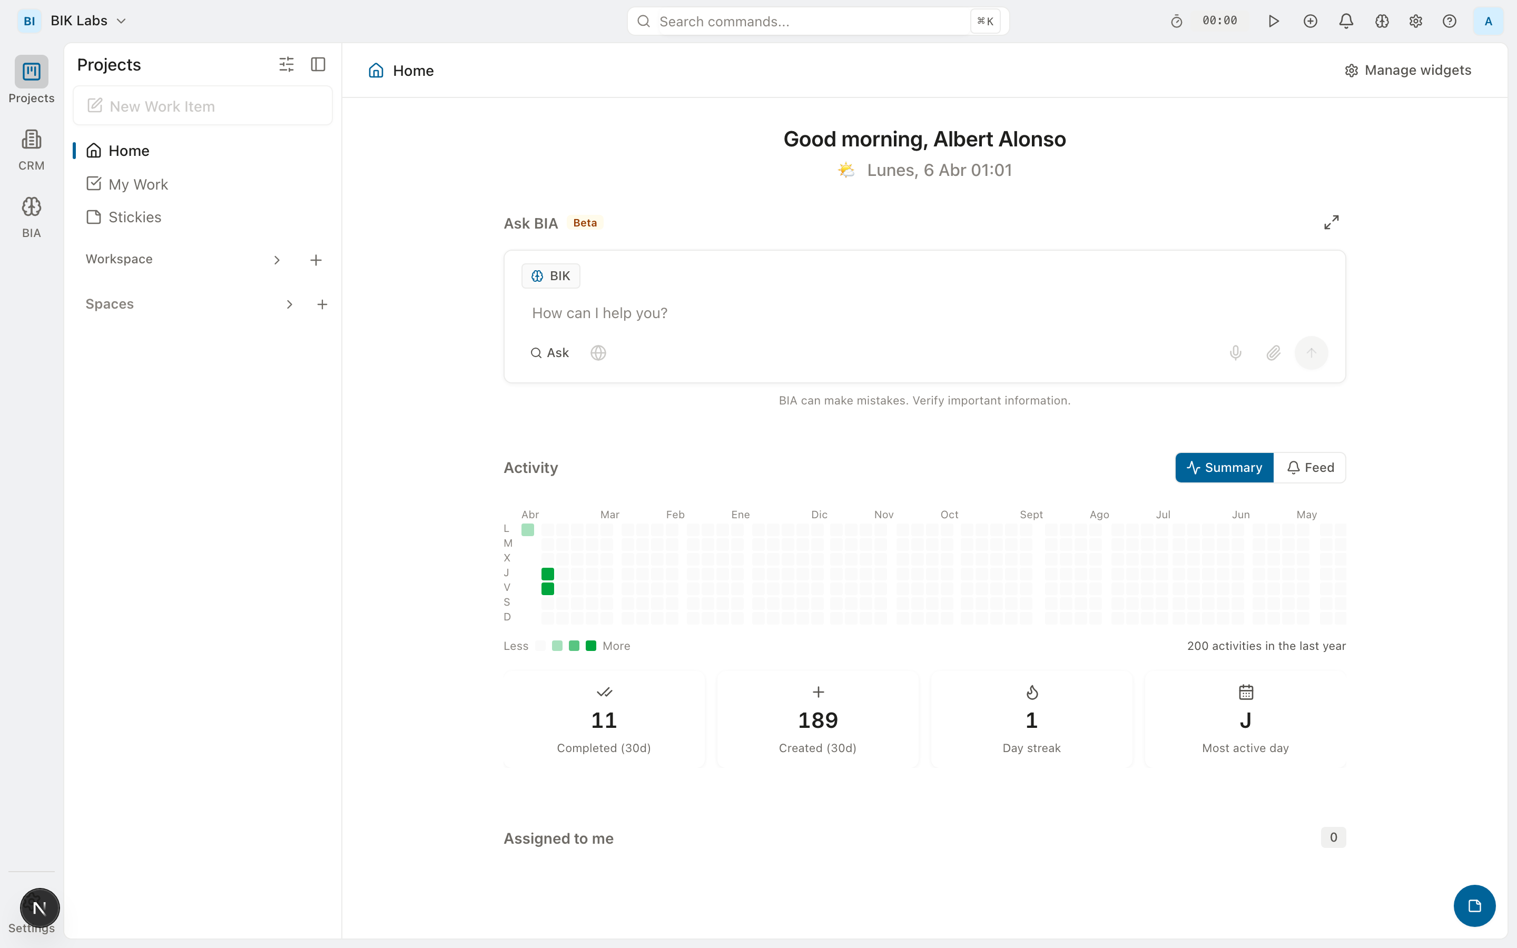Open the help question mark icon

1449,21
